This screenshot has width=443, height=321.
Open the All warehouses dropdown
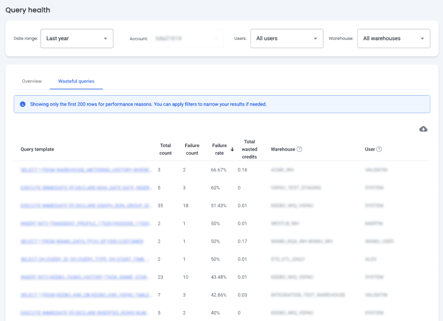tap(394, 39)
